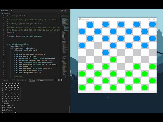
Task: Click the 'MainWindow.resize' code line
Action: [x=24, y=56]
